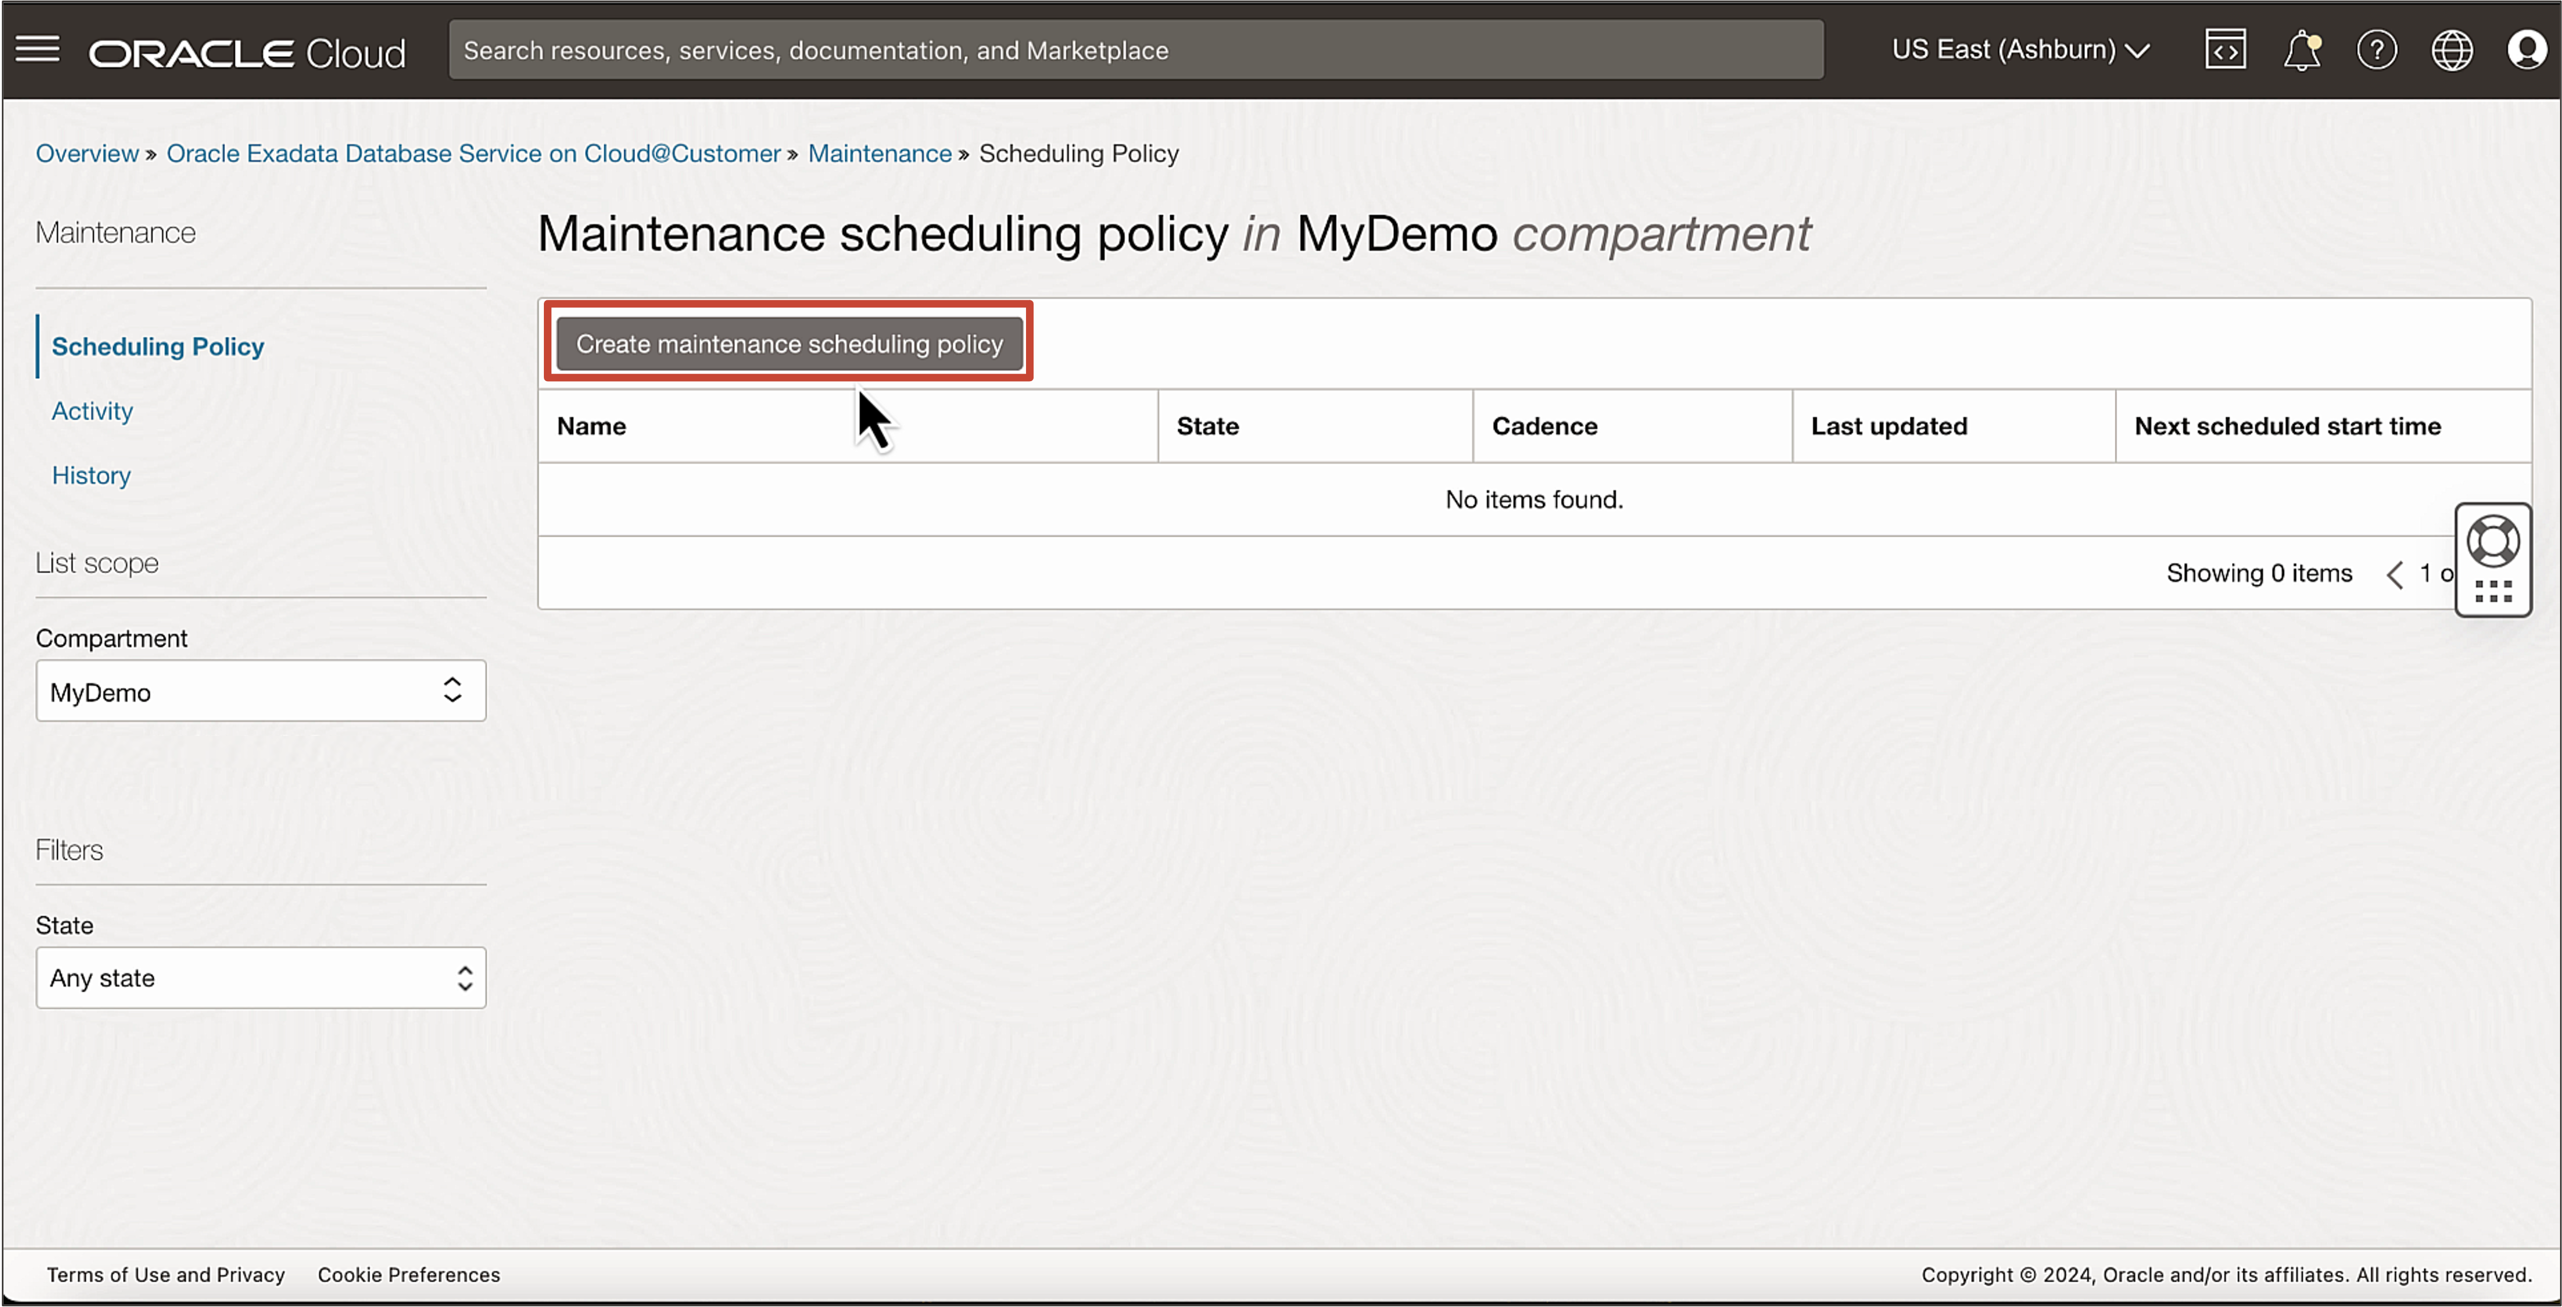2562x1307 pixels.
Task: Navigate to Overview breadcrumb
Action: point(87,153)
